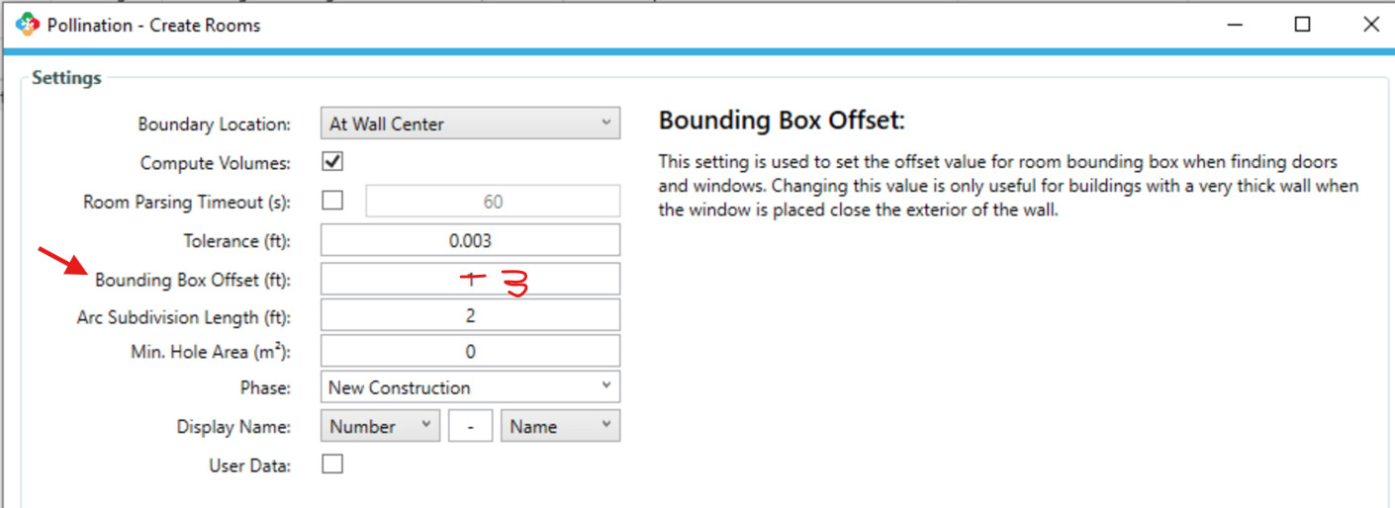Click the Display Name separator field with dash
The width and height of the screenshot is (1395, 508).
[x=470, y=426]
